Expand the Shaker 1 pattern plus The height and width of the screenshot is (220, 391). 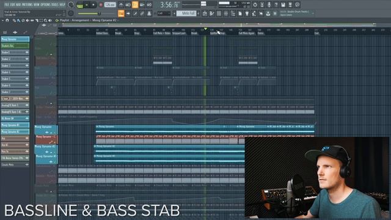pos(27,53)
